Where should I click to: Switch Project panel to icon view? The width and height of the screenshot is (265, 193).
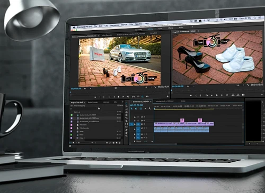[x=73, y=142]
